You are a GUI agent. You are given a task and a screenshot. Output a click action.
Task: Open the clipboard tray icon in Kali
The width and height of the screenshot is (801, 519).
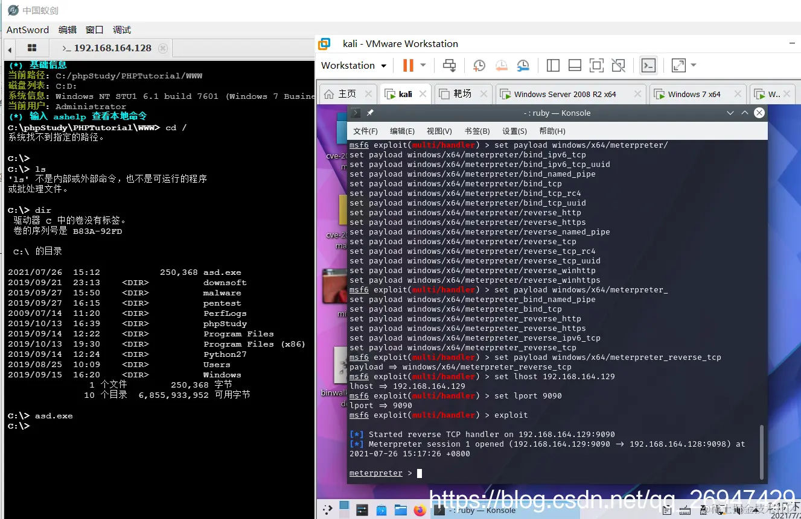667,511
